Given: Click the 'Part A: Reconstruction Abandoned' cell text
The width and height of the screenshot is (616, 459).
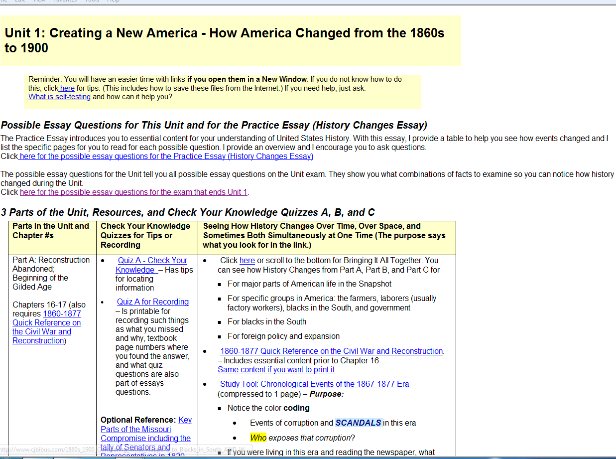Looking at the screenshot, I should click(x=51, y=273).
